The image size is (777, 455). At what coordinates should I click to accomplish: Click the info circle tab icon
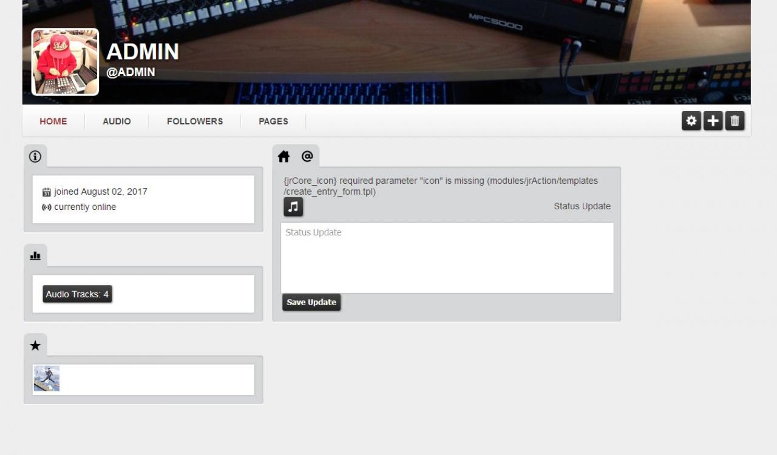click(x=35, y=157)
